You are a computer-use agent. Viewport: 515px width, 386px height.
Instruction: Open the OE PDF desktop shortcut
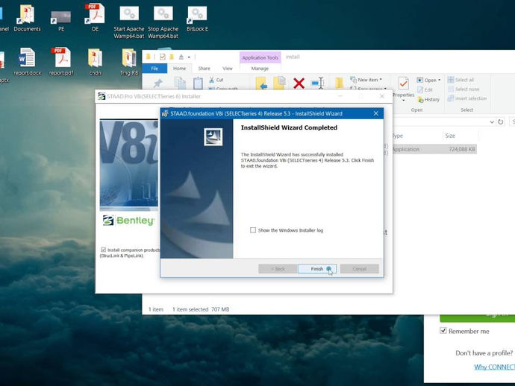point(95,18)
